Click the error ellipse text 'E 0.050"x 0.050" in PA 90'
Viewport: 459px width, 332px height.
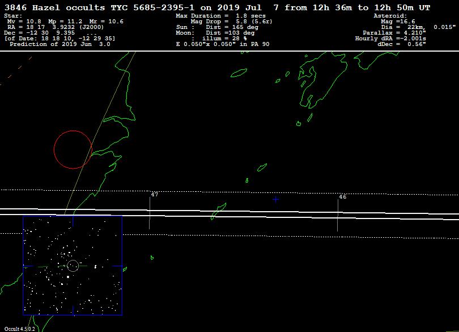tap(223, 44)
